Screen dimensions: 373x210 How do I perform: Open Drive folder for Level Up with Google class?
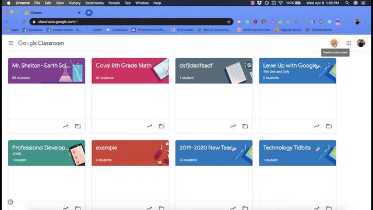[329, 126]
